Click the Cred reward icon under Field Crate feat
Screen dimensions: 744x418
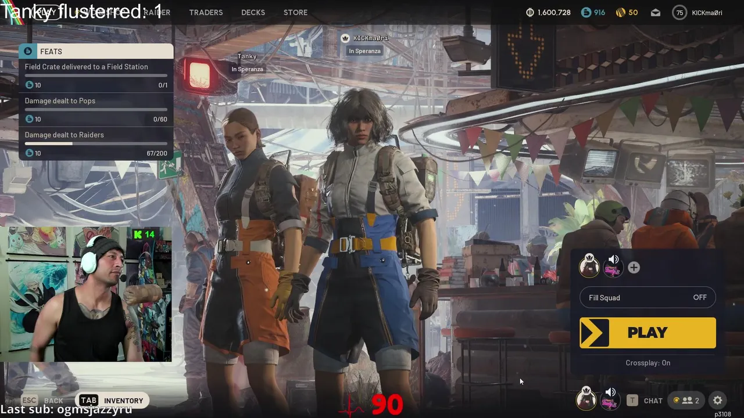(x=29, y=85)
